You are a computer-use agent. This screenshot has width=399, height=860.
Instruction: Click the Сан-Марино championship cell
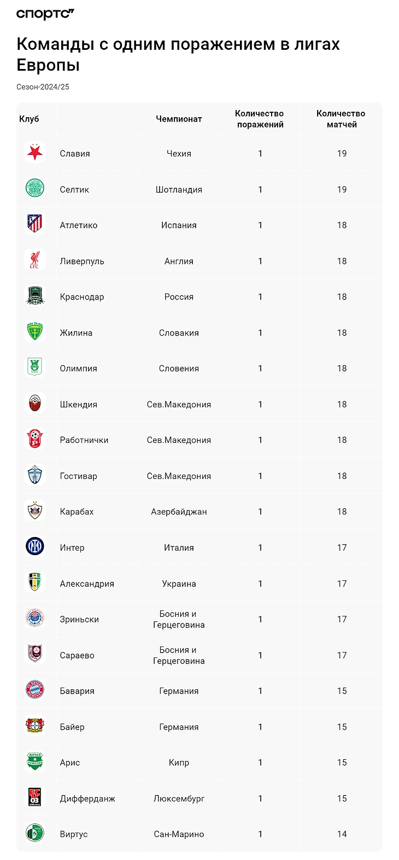coord(179,834)
